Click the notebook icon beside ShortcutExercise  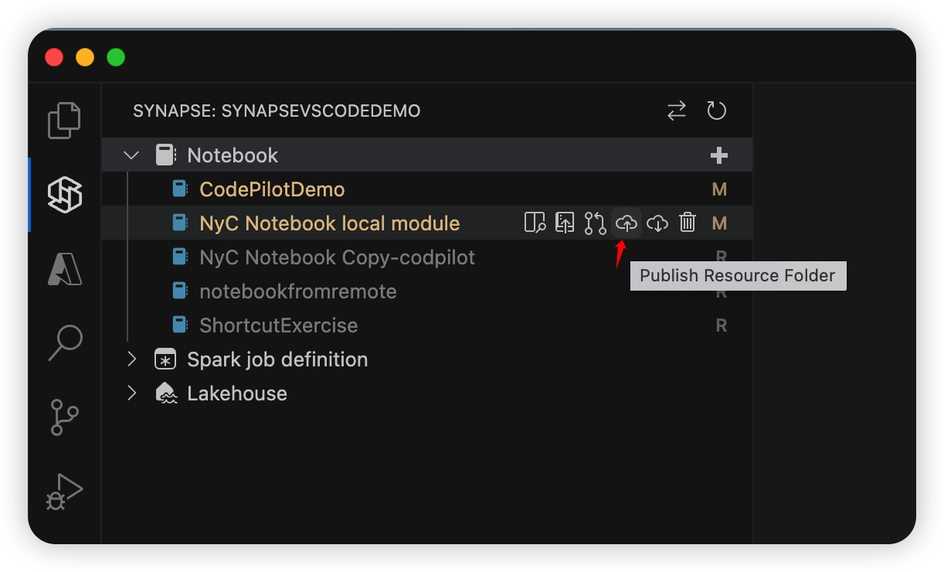(x=180, y=325)
